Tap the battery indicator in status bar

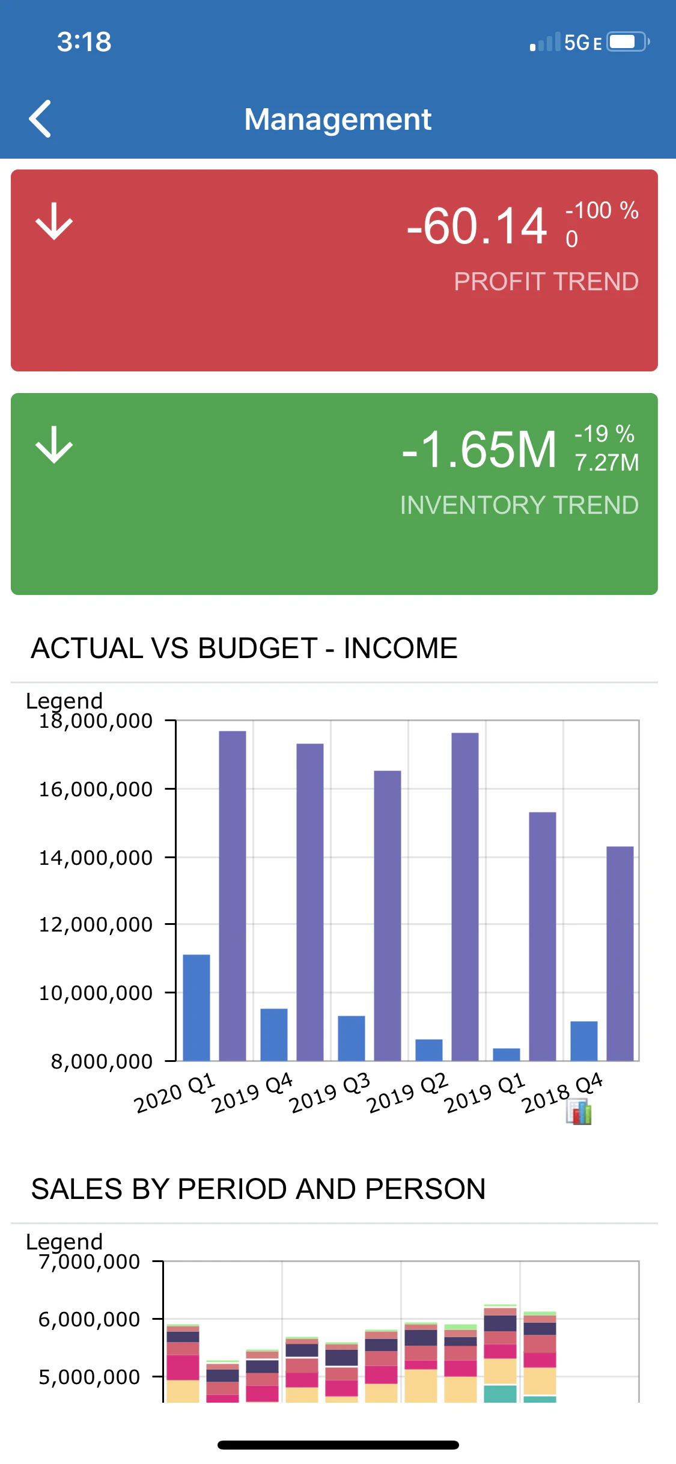pos(628,41)
